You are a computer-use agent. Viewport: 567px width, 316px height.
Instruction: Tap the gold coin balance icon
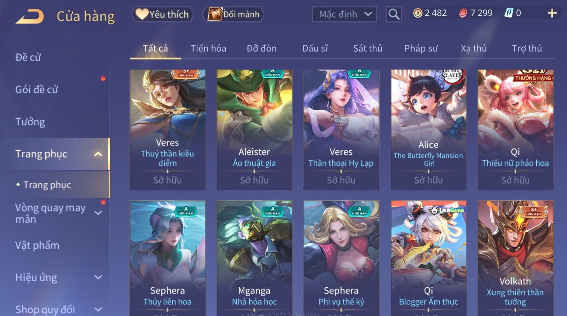pyautogui.click(x=417, y=13)
